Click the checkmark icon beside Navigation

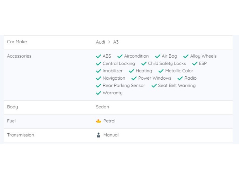coord(99,78)
